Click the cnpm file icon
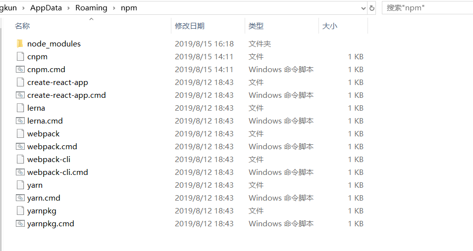Viewport: 473px width, 251px height. pos(20,57)
